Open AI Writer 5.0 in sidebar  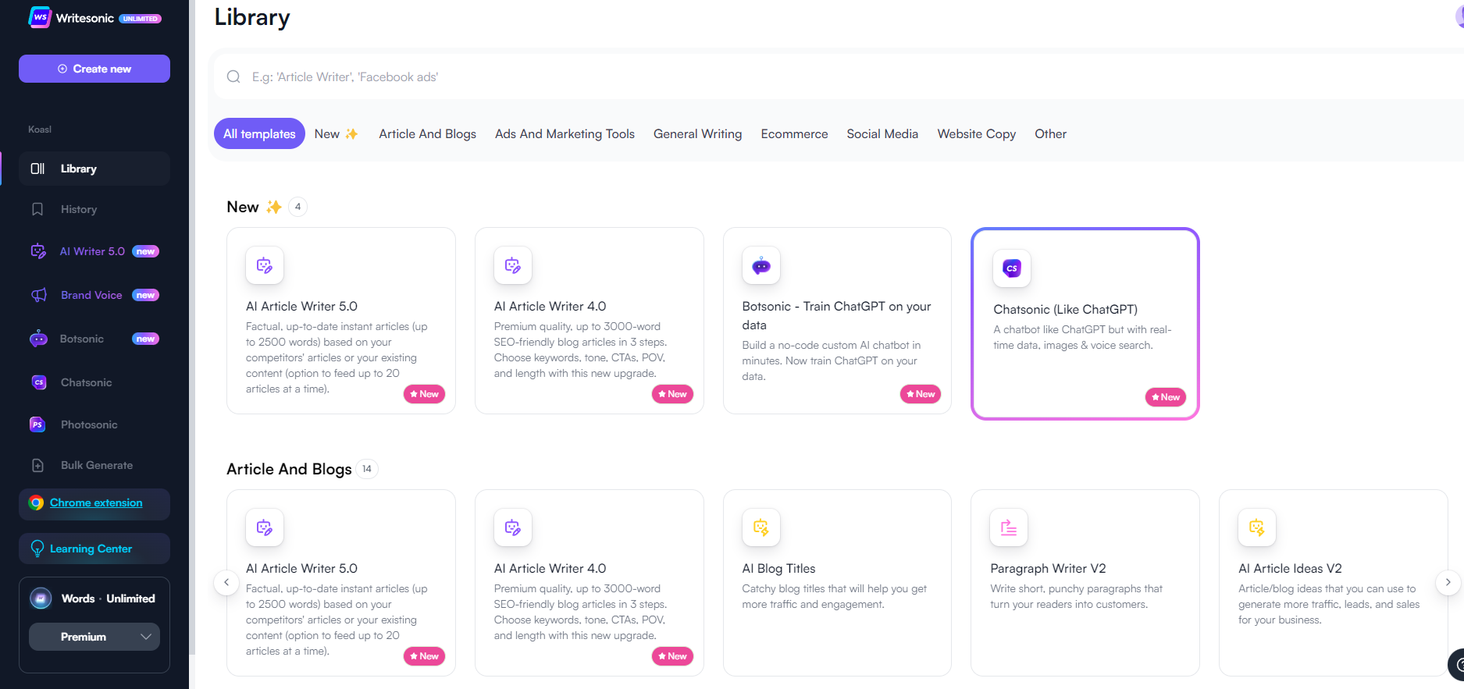92,251
